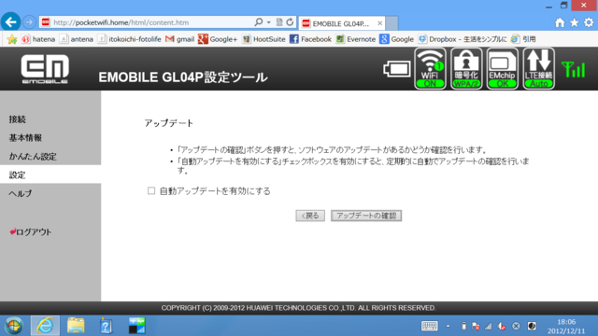Enable 自動アップデートを有効にする checkbox
Viewport: 598px width, 336px height.
click(151, 190)
